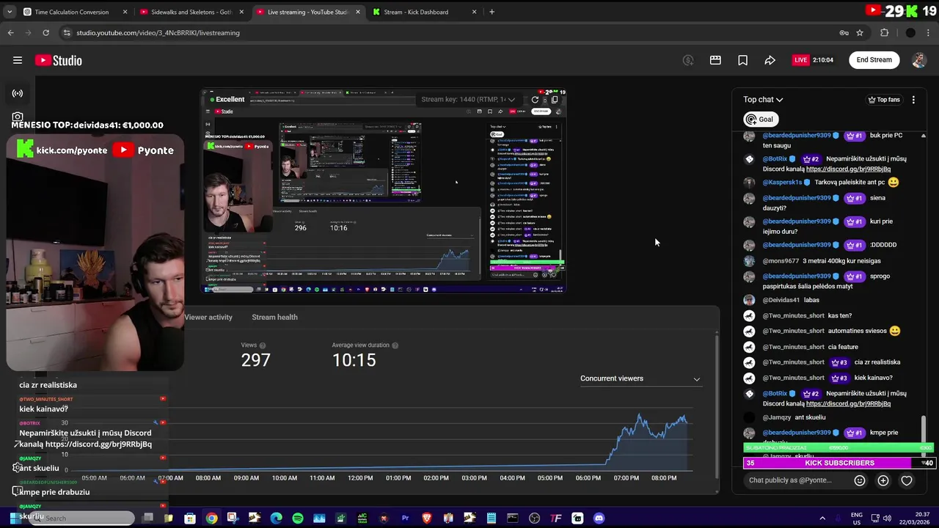Click the 297 views value

pyautogui.click(x=256, y=359)
